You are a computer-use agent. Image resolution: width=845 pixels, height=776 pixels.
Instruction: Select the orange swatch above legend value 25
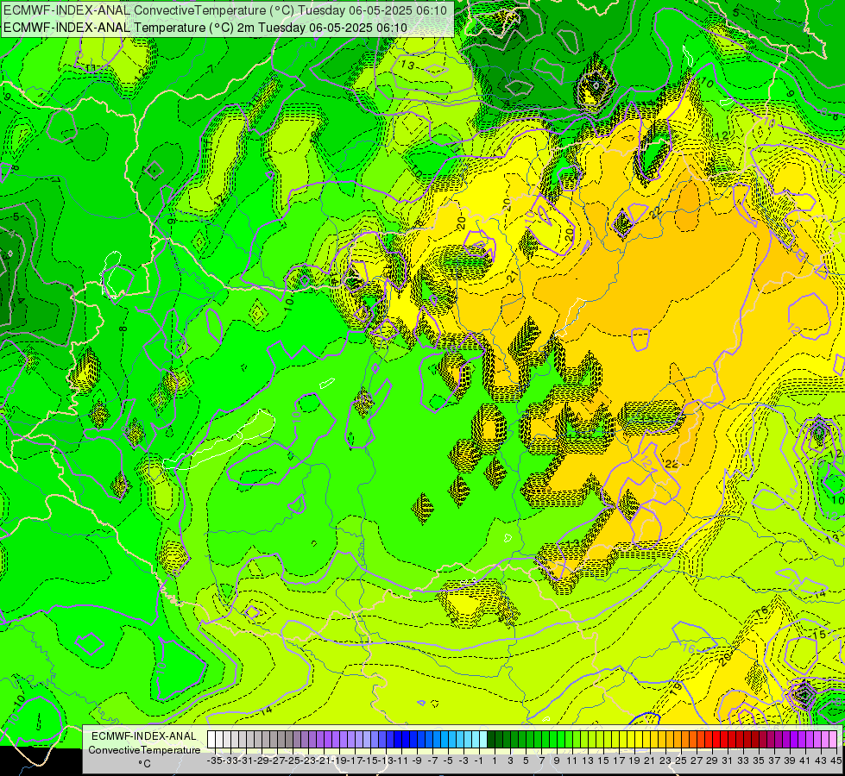click(x=678, y=739)
